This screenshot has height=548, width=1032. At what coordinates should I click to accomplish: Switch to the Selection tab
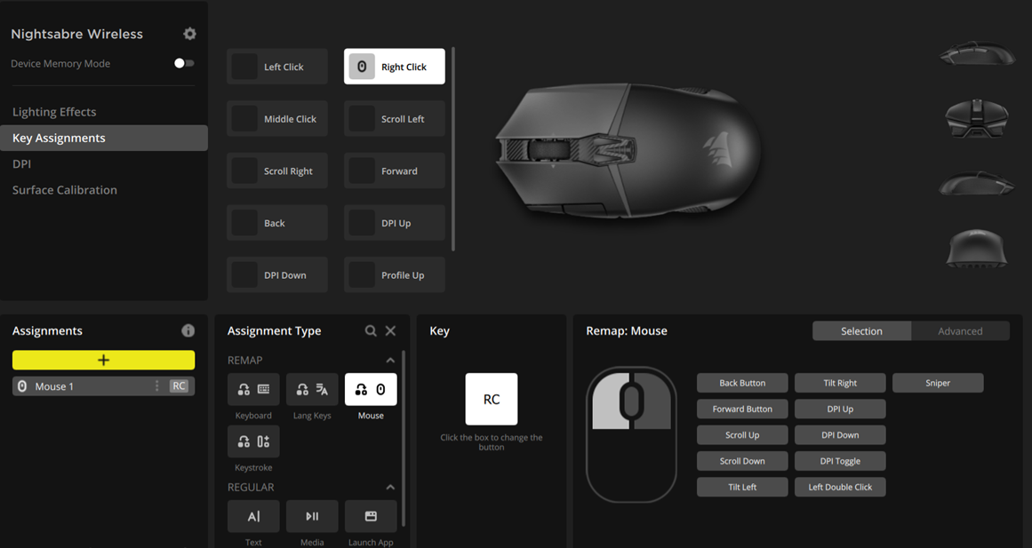point(861,331)
